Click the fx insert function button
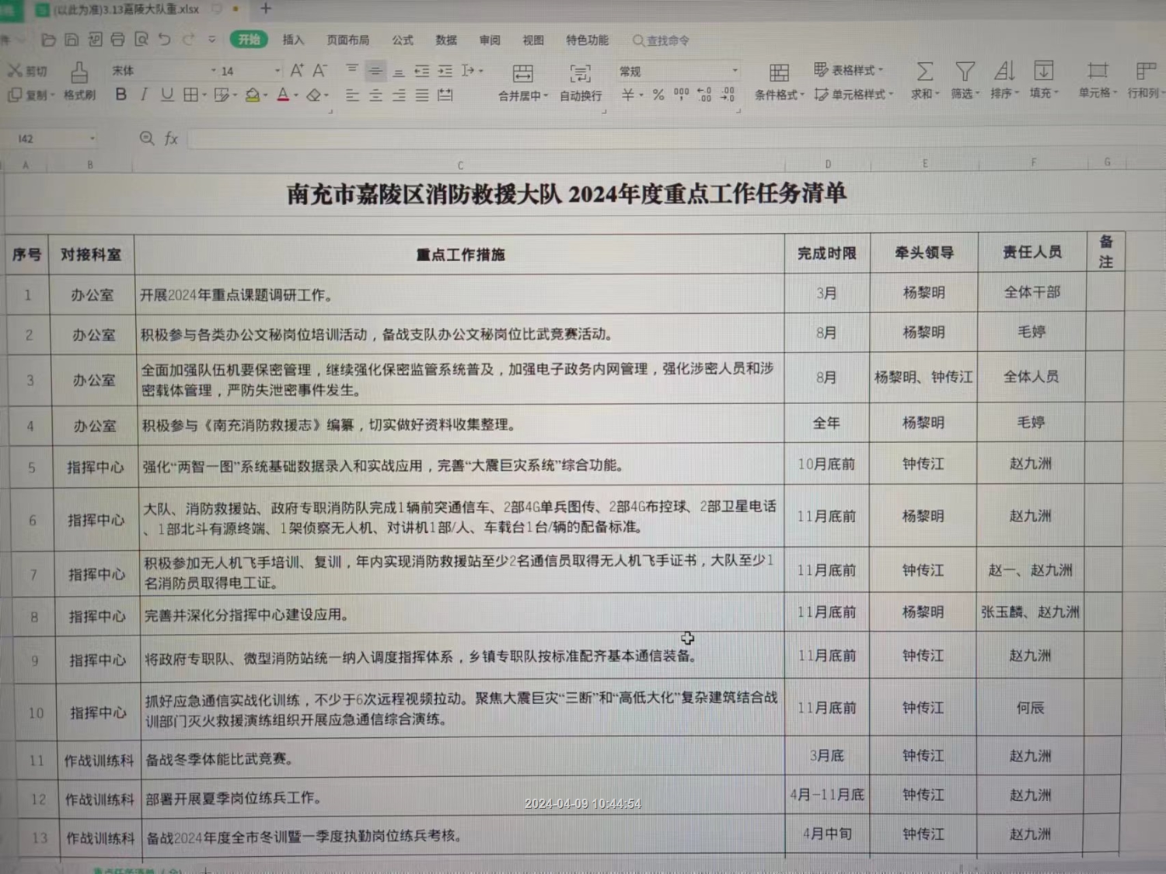 tap(171, 138)
